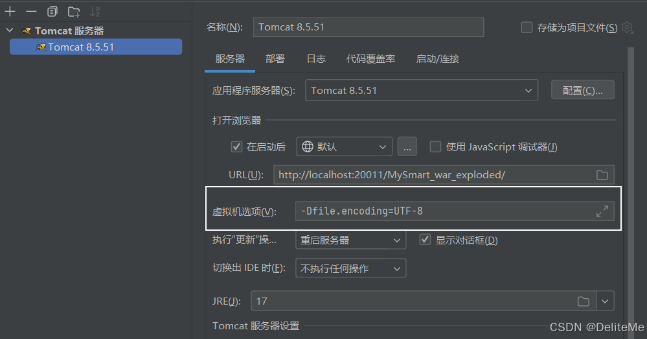Add a new run configuration with plus icon
Image resolution: width=647 pixels, height=339 pixels.
click(x=10, y=12)
